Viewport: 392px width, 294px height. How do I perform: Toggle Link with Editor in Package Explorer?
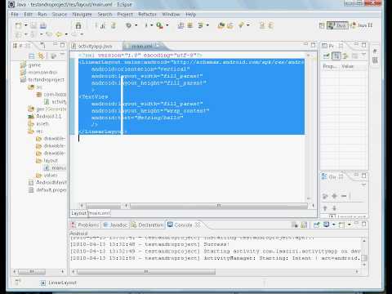[41, 56]
